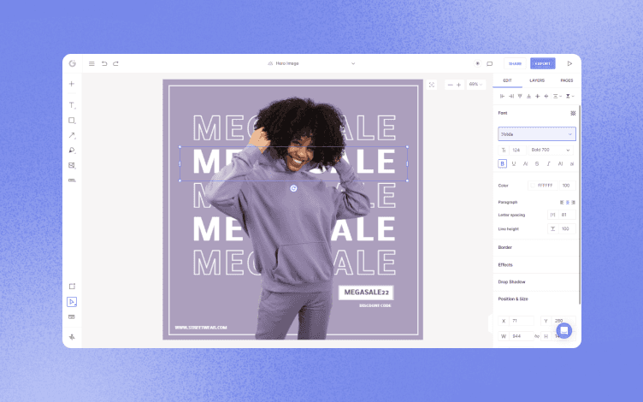Open the hamburger menu
This screenshot has width=643, height=402.
[91, 63]
